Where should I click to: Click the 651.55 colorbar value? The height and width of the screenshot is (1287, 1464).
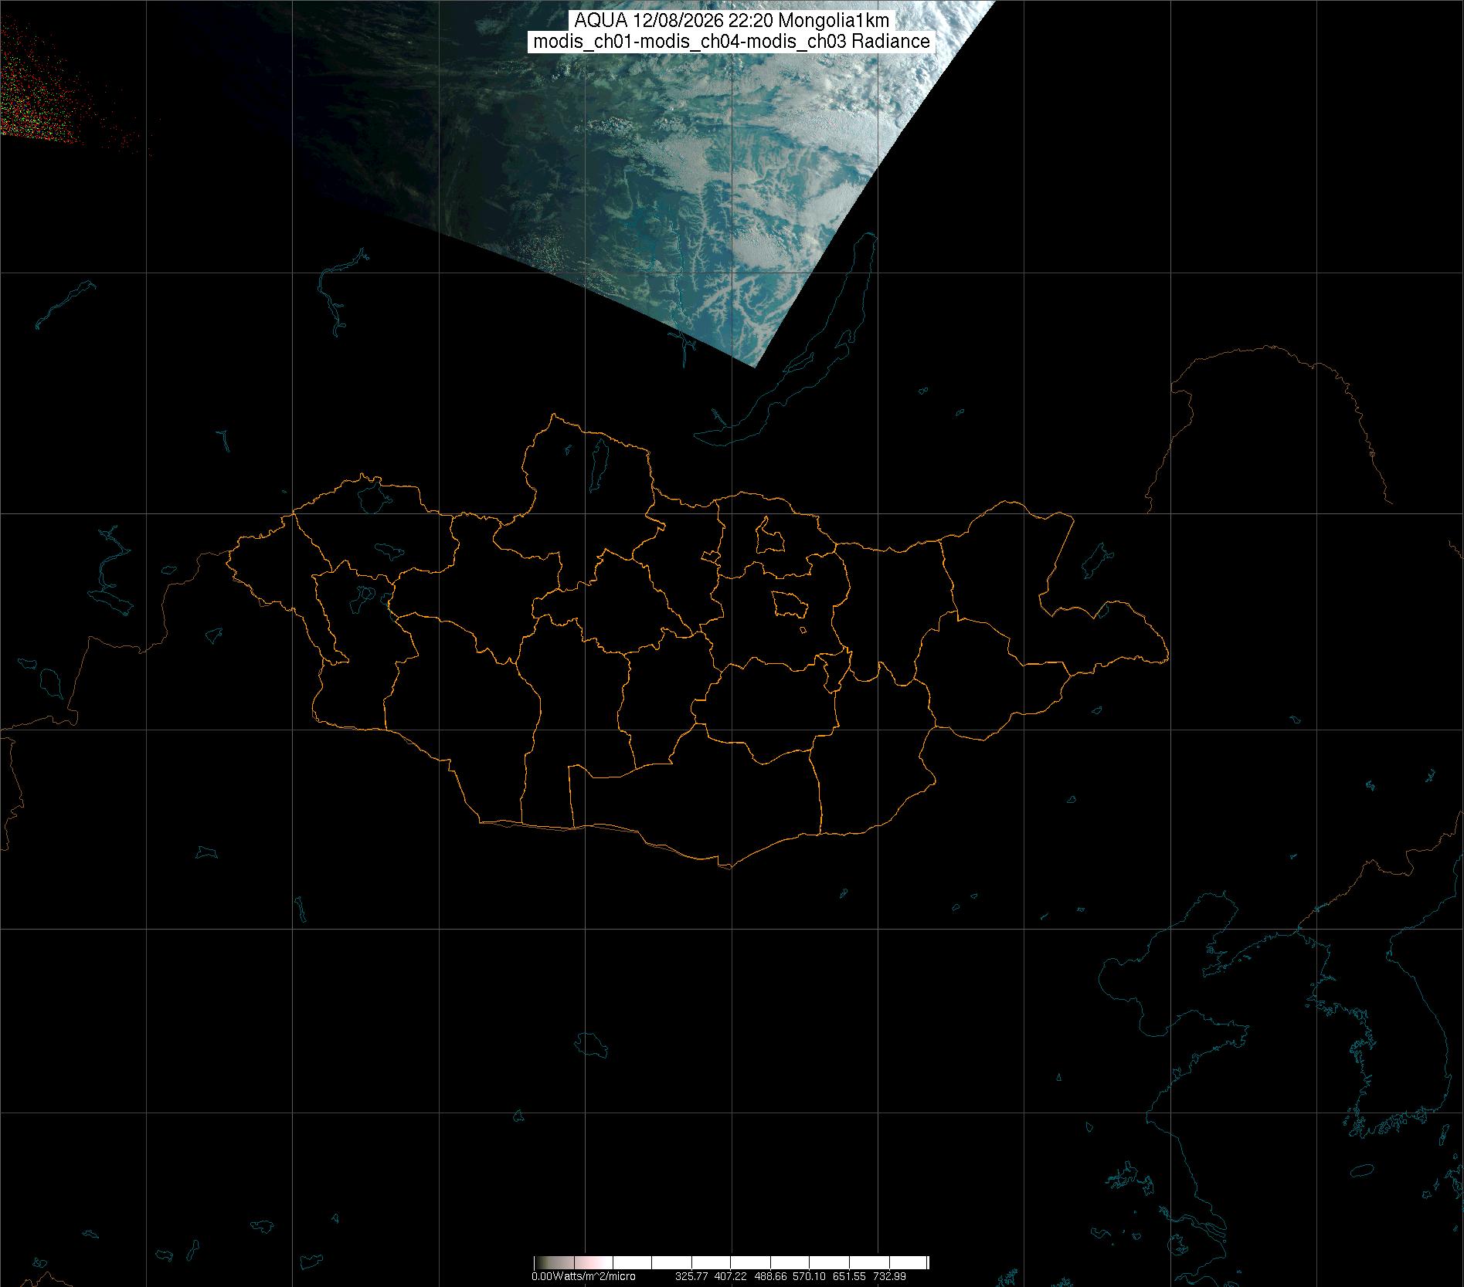(849, 1276)
